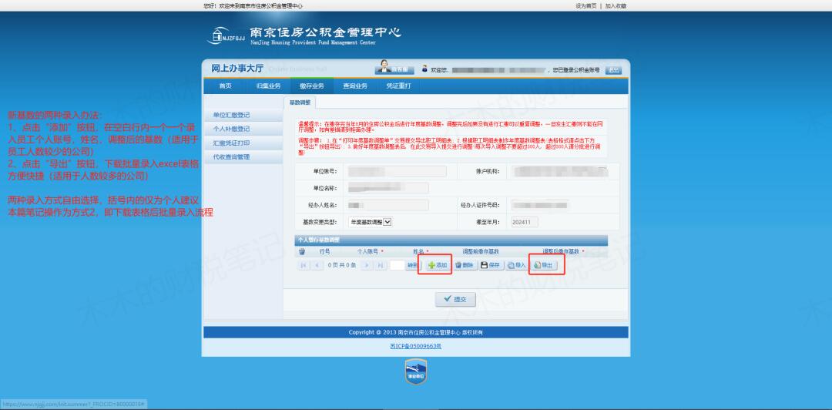Click the 删除 (Delete) button in the pager row
This screenshot has height=410, width=832.
[x=465, y=265]
